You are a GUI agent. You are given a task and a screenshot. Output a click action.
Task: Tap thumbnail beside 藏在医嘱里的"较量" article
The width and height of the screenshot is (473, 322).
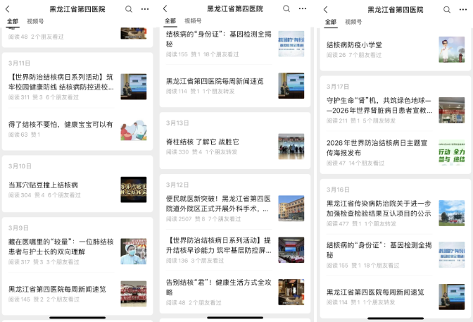[133, 251]
